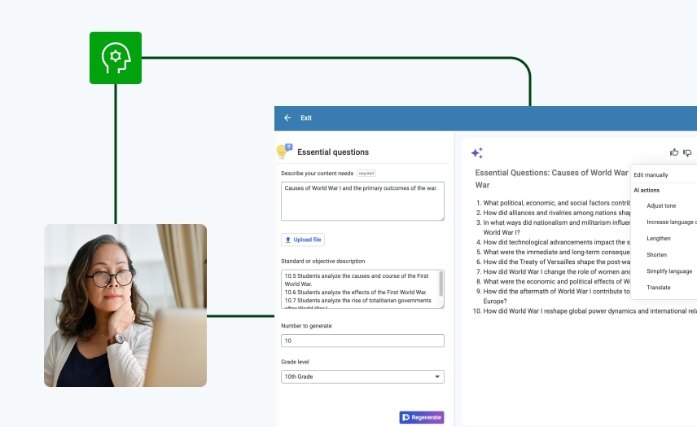Click the green AI head gear icon
Viewport: 697px width, 427px height.
pos(116,58)
